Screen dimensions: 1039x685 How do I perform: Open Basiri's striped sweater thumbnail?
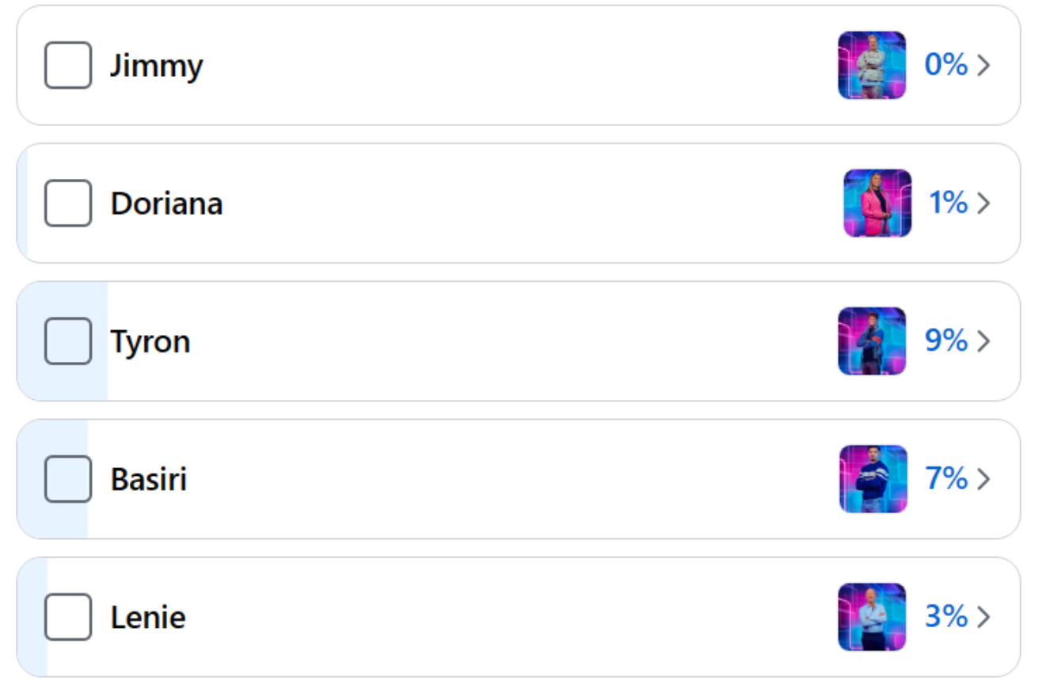pos(873,478)
